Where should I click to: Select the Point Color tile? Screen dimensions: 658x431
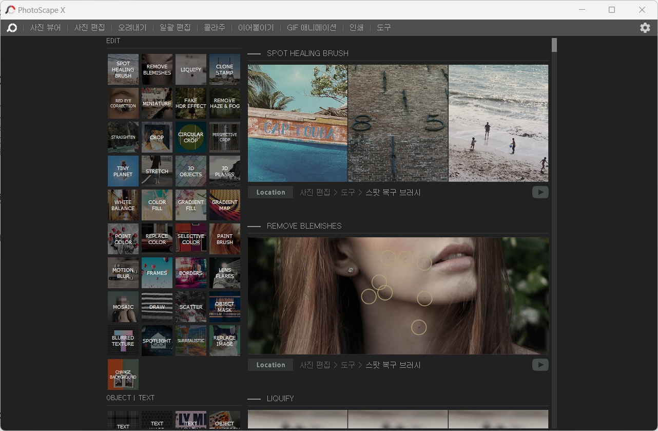tap(123, 239)
